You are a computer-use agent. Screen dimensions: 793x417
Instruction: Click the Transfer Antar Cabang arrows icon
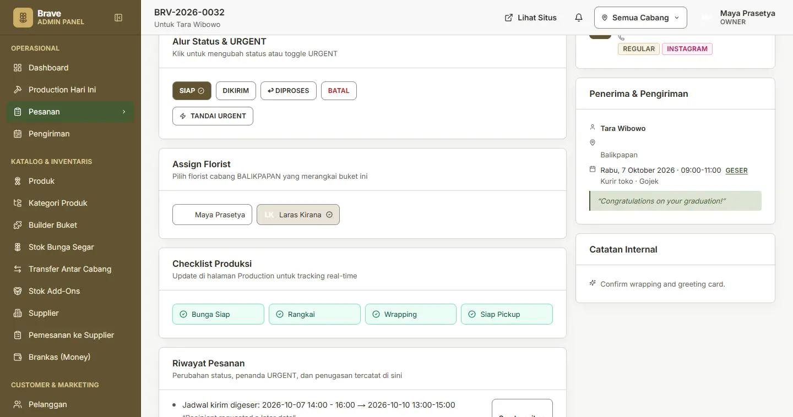click(x=18, y=269)
